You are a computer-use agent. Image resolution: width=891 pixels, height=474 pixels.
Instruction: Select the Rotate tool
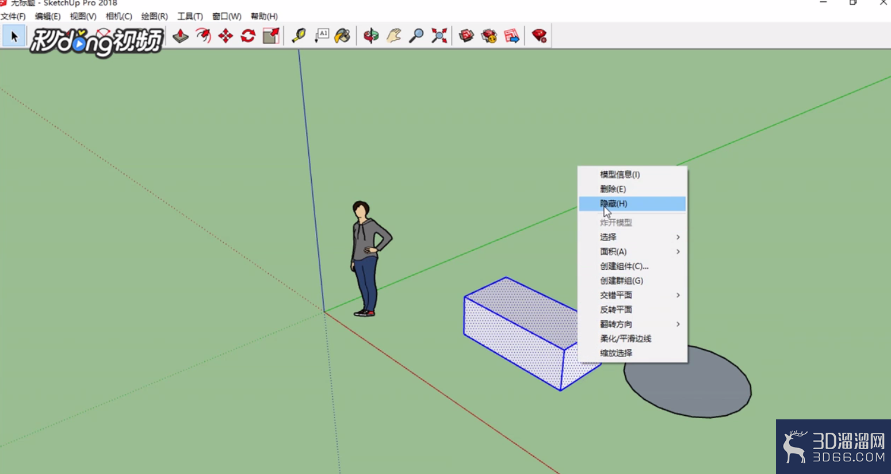coord(248,36)
